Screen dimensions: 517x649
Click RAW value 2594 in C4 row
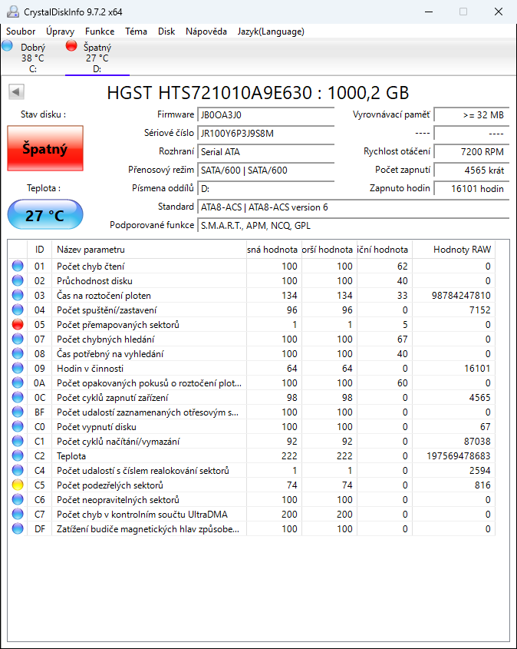480,471
